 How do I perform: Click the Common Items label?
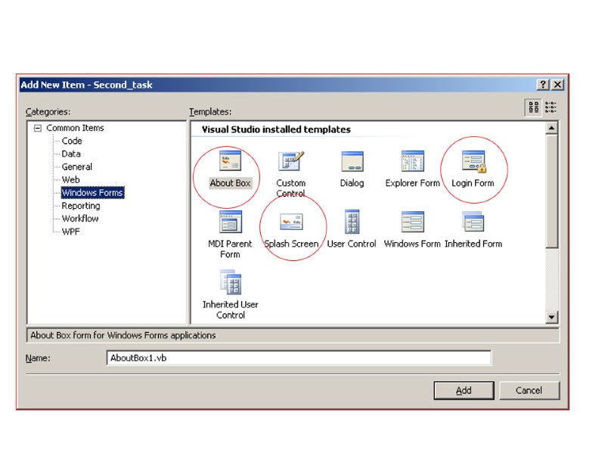pyautogui.click(x=75, y=128)
